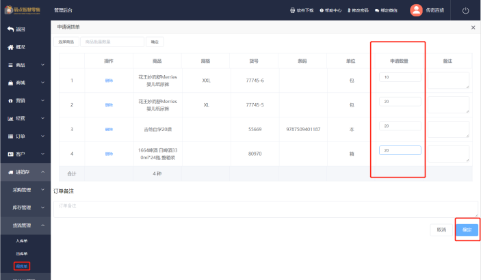Click item number cell 77745-5
Viewport: 481px width, 280px height.
(x=255, y=105)
